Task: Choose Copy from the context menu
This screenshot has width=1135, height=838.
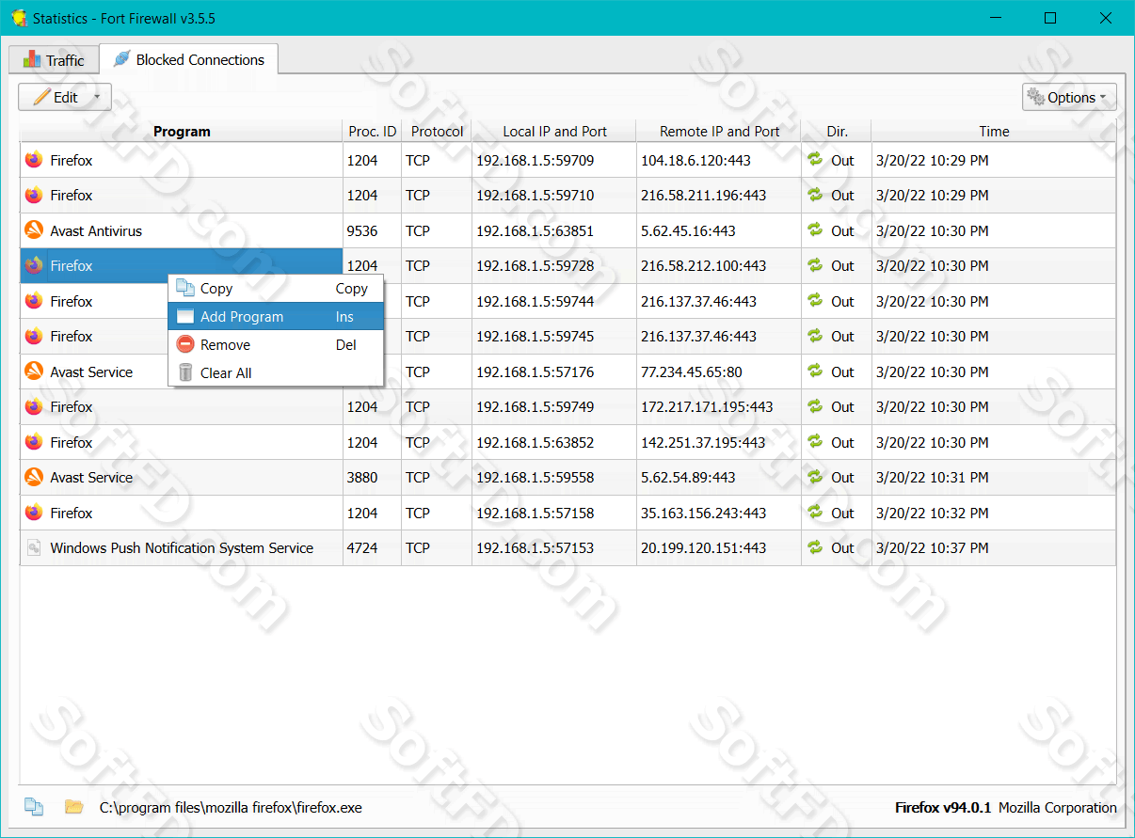Action: click(276, 289)
